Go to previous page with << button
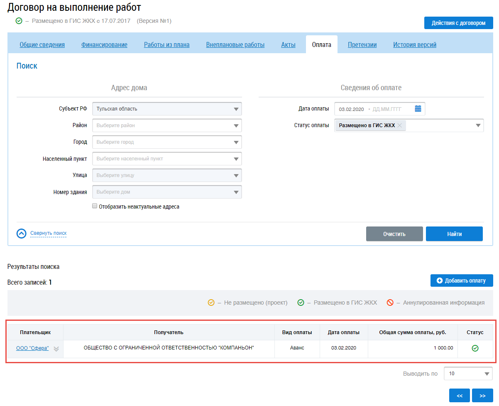This screenshot has height=406, width=499. [x=460, y=396]
